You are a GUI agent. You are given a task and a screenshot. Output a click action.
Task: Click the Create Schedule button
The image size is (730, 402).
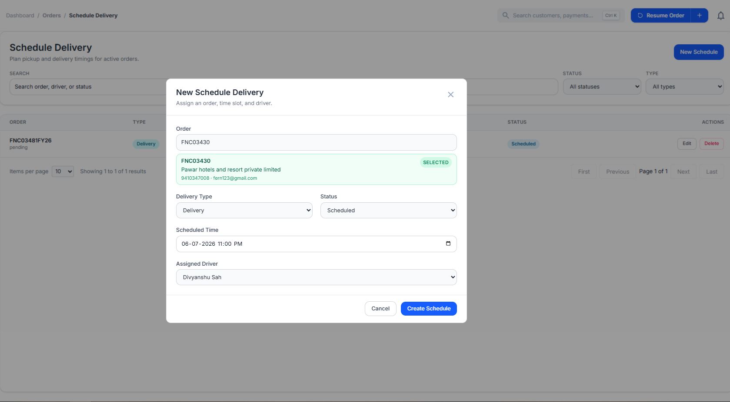[429, 309]
